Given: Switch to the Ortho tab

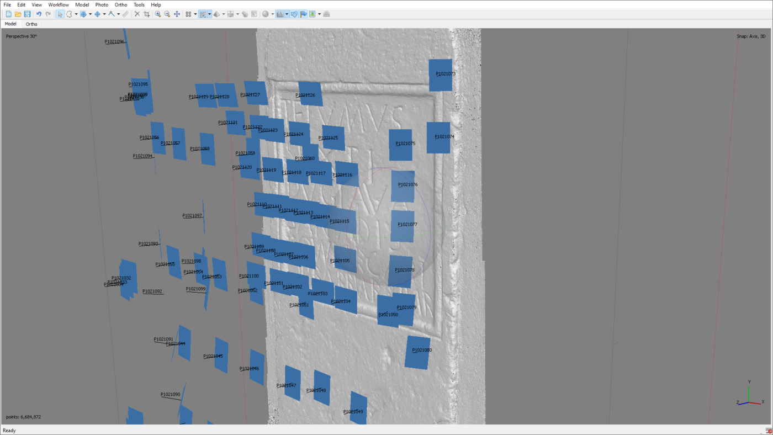Looking at the screenshot, I should pos(31,24).
